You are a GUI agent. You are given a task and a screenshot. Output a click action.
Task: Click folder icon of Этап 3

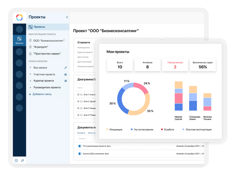[x=81, y=108]
